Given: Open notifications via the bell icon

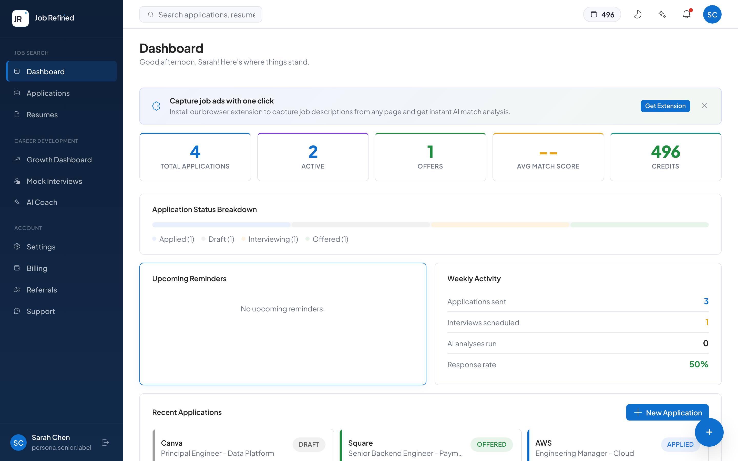Looking at the screenshot, I should tap(687, 14).
